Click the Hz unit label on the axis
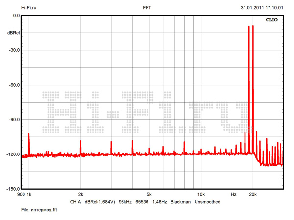 (x=234, y=194)
